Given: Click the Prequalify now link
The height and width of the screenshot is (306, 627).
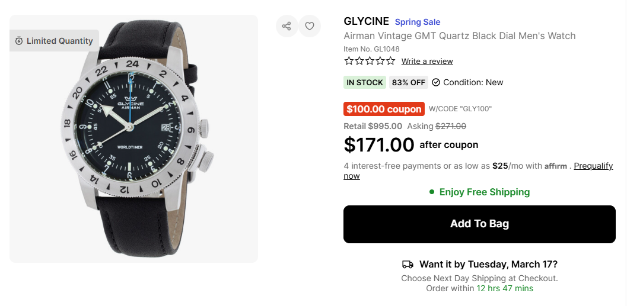Looking at the screenshot, I should point(593,166).
